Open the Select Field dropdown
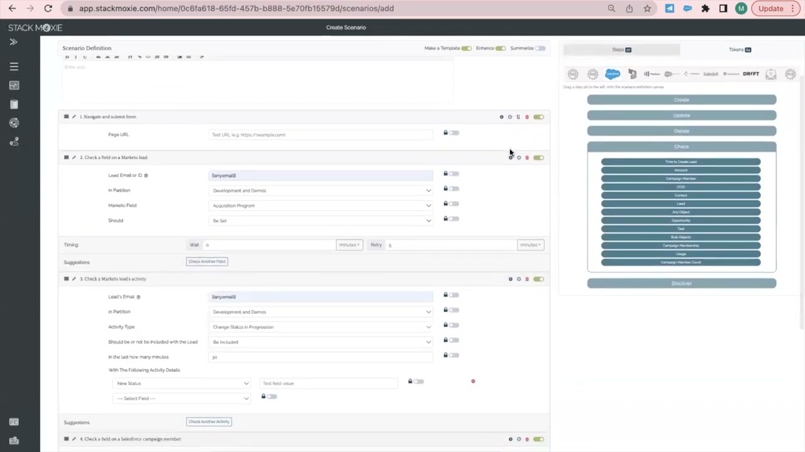805x452 pixels. (x=182, y=399)
